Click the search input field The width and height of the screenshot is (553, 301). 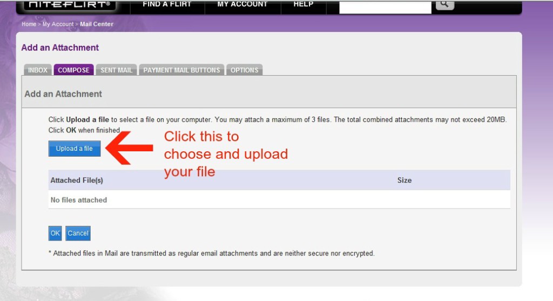tap(385, 6)
